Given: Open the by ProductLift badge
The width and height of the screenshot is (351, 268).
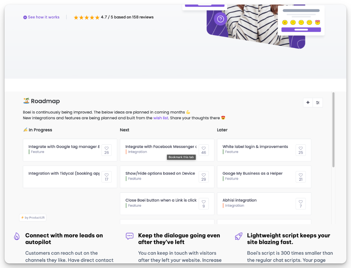Looking at the screenshot, I should (33, 218).
